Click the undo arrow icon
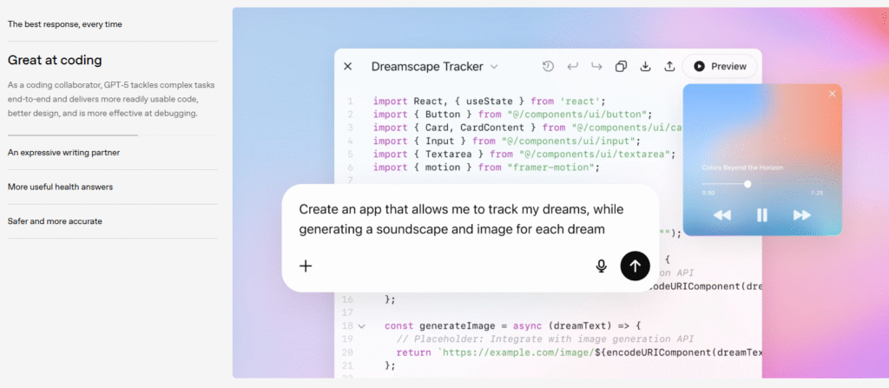The image size is (889, 388). 572,66
